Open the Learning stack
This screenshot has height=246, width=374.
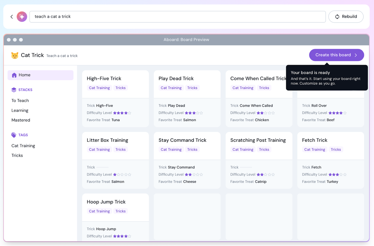20,110
